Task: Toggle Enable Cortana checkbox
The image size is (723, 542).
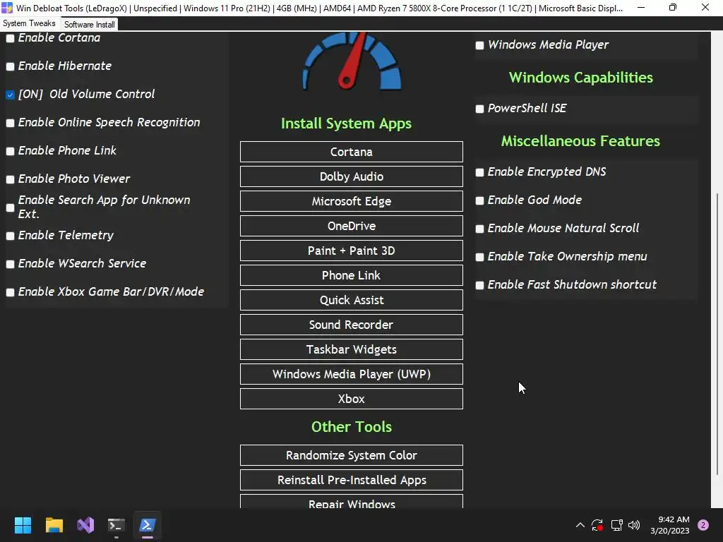Action: pyautogui.click(x=10, y=38)
